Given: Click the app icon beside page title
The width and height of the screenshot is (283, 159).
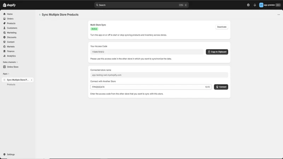Looking at the screenshot, I should coord(40,14).
